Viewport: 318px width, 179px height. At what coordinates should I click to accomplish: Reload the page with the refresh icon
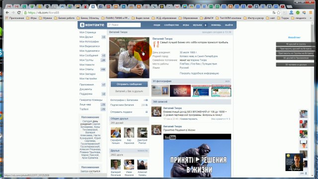click(19, 12)
